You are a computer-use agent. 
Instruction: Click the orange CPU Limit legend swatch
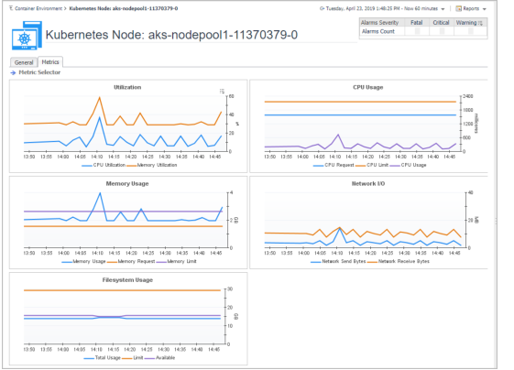tap(360, 166)
